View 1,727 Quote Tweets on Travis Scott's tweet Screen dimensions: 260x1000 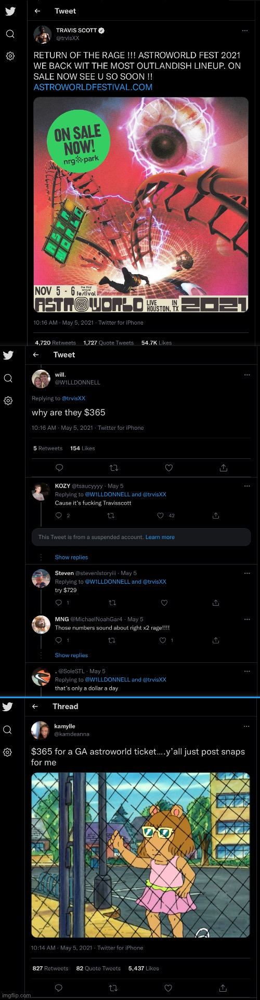tap(108, 343)
